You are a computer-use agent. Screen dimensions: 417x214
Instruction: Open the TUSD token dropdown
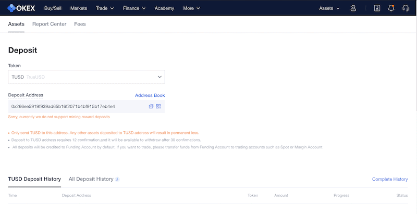[x=87, y=77]
